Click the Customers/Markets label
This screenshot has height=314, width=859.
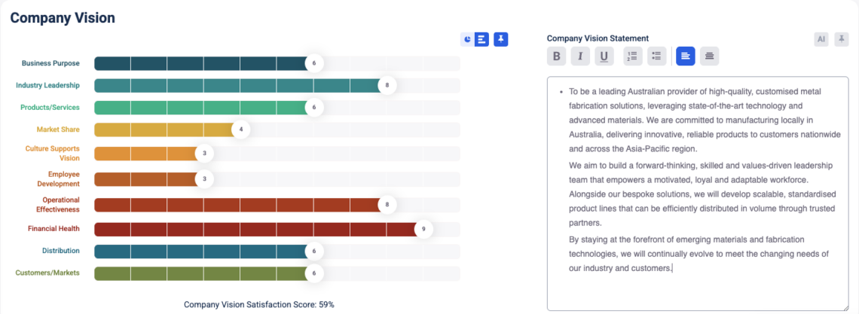47,273
